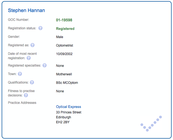This screenshot has width=173, height=140.
Task: Select qualifications text BSc MCOptom
Action: click(x=67, y=83)
